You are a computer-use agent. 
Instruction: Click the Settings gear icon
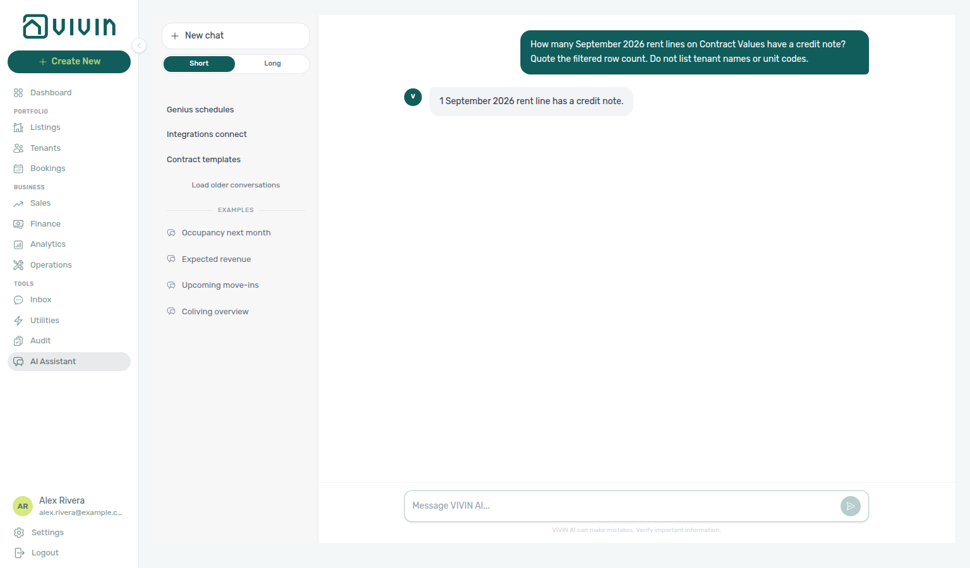tap(19, 533)
